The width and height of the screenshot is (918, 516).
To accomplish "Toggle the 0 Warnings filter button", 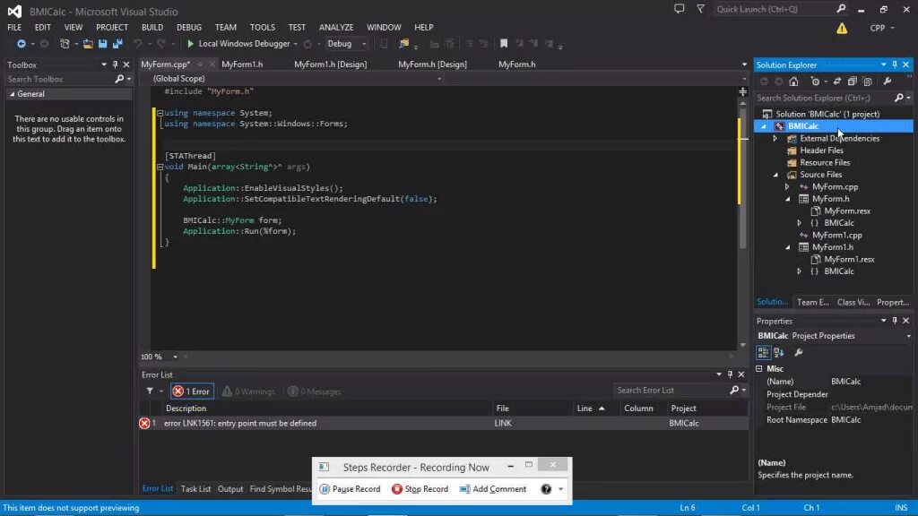I will click(249, 391).
